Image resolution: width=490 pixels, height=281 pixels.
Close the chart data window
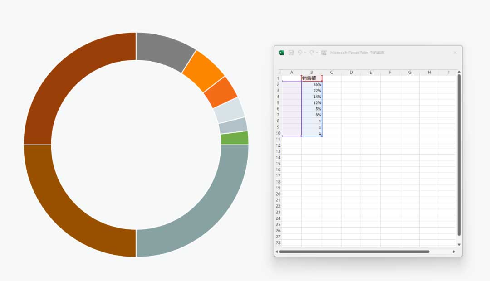455,53
